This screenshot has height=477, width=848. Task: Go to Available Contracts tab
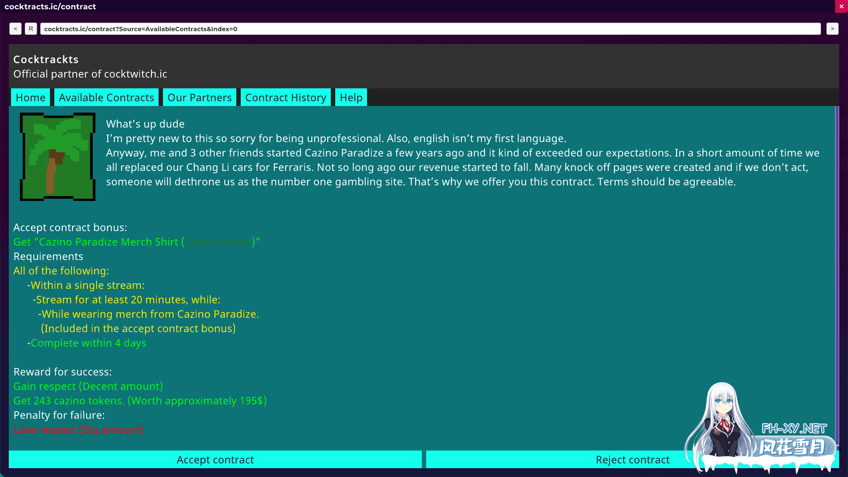click(x=106, y=98)
